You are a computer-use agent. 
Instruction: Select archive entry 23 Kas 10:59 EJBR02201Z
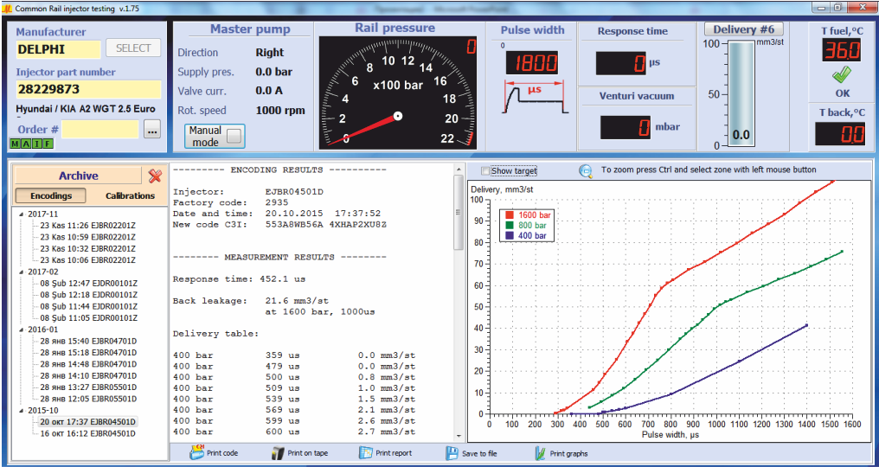click(87, 237)
